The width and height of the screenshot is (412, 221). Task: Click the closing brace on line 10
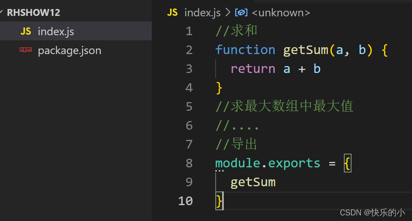pyautogui.click(x=219, y=201)
